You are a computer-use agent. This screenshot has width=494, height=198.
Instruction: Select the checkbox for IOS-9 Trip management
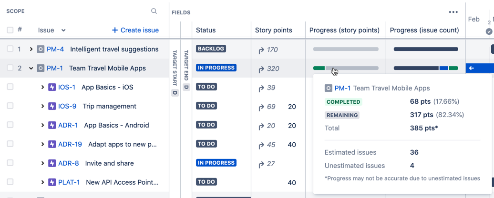point(10,106)
